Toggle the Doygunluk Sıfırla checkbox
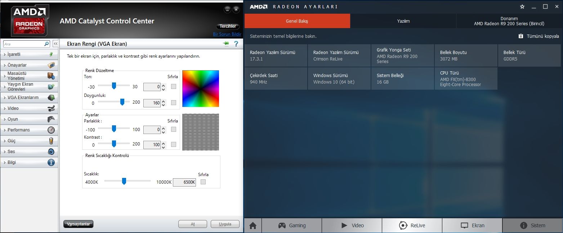Image resolution: width=563 pixels, height=233 pixels. (x=174, y=103)
